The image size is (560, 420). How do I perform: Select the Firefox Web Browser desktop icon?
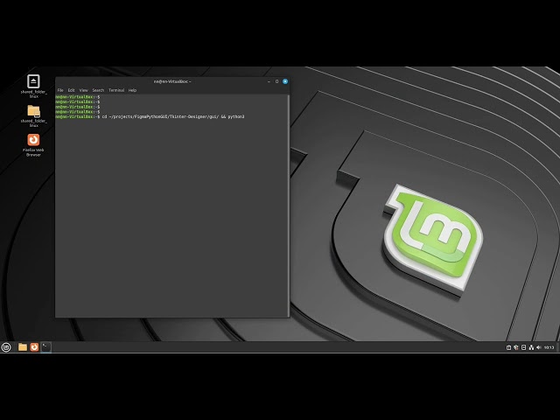(33, 144)
